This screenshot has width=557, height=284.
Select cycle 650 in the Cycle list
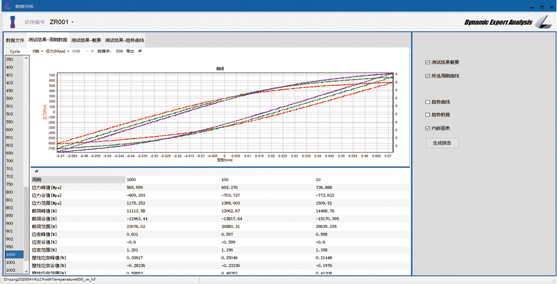coord(10,153)
